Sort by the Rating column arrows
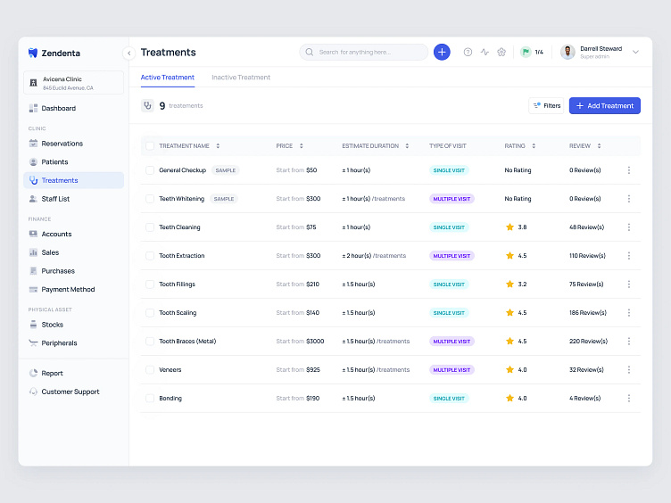671x503 pixels. tap(534, 145)
